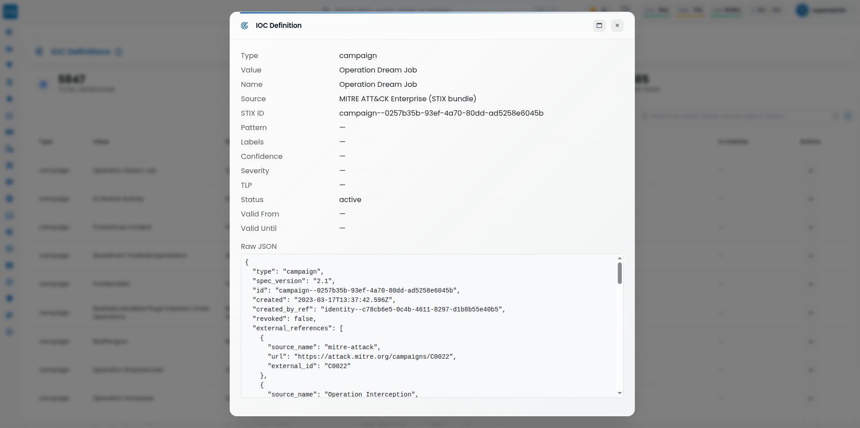
Task: Close the IOC Definition dialog
Action: point(617,26)
